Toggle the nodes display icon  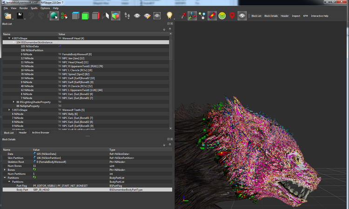tap(202, 16)
